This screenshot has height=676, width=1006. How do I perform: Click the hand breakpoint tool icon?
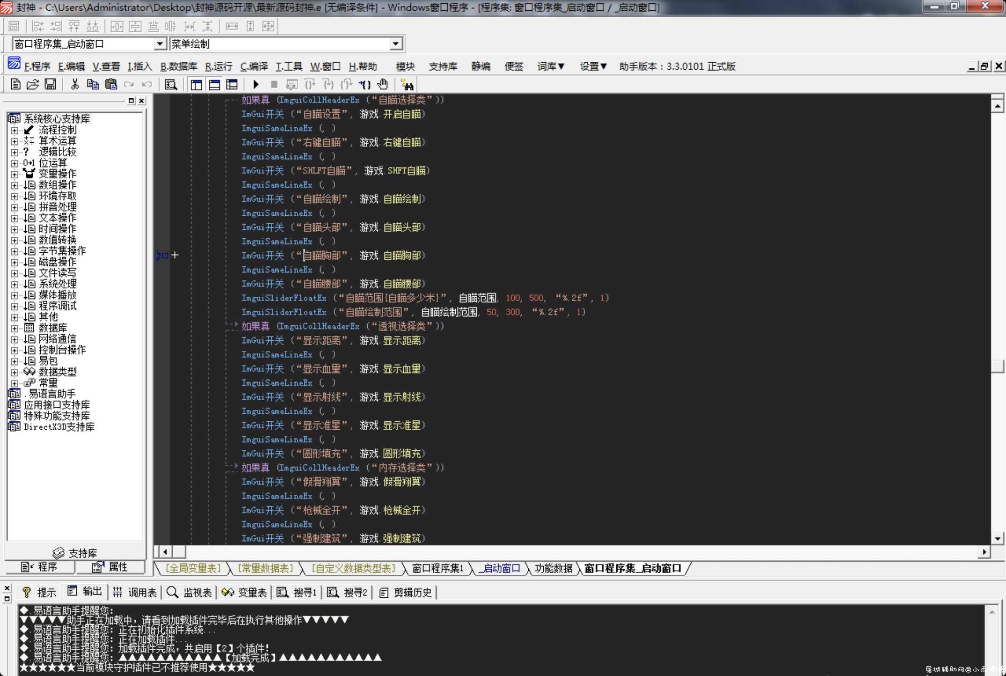pyautogui.click(x=383, y=84)
